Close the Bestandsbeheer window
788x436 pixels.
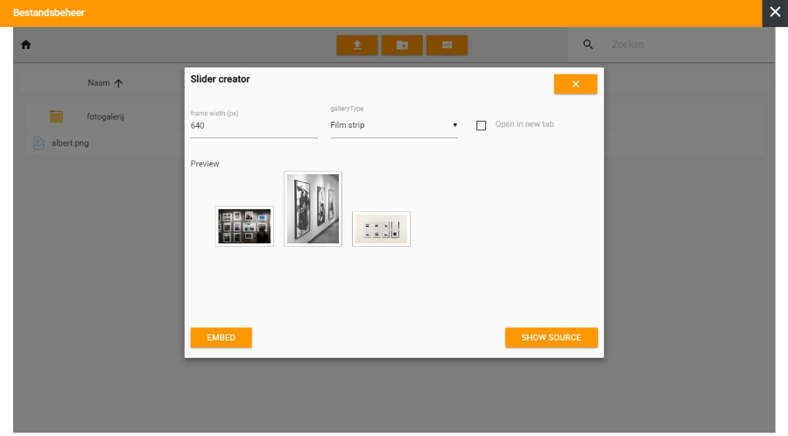coord(775,13)
